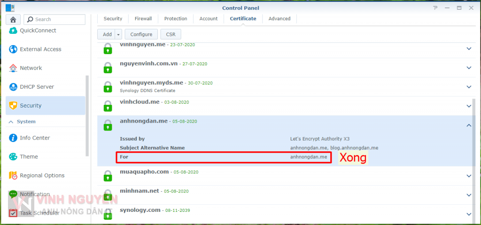Click the Configure button
This screenshot has height=225, width=481.
(x=141, y=34)
